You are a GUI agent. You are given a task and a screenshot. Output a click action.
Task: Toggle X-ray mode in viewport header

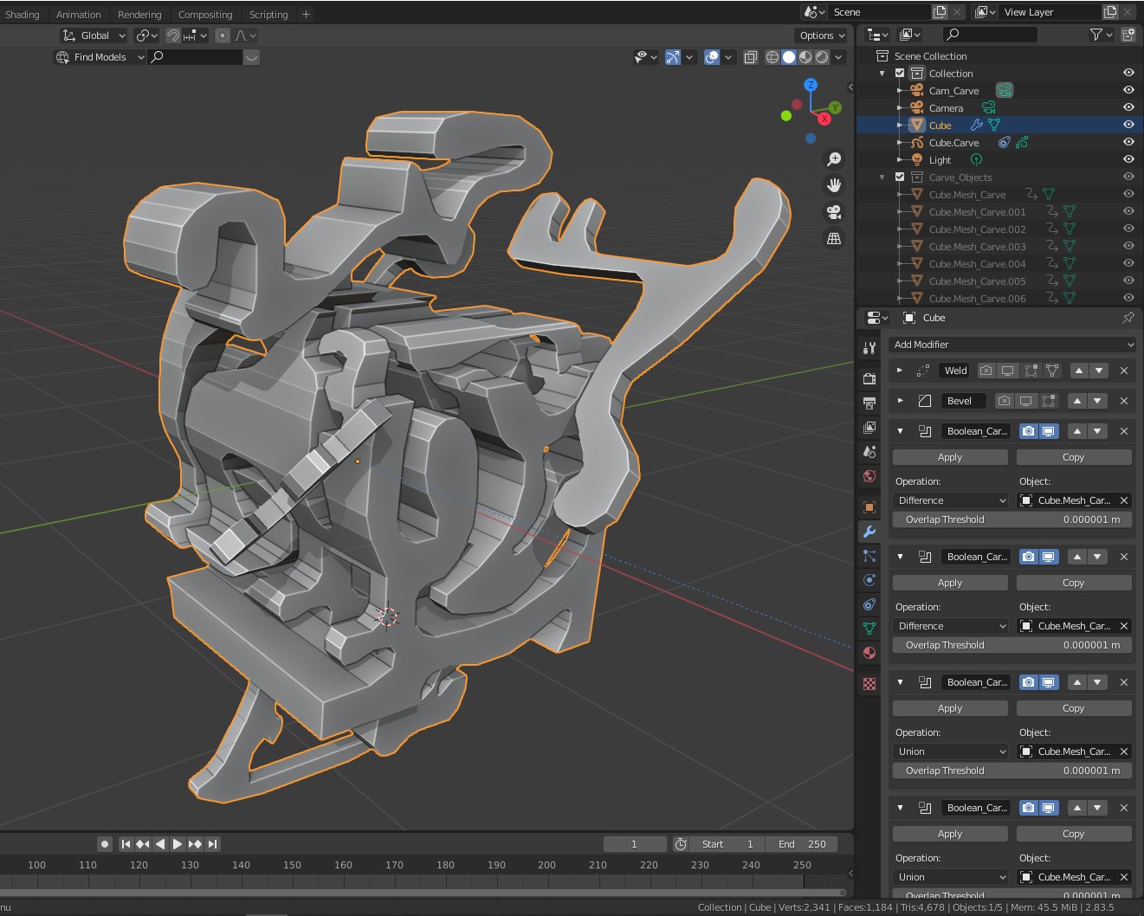tap(750, 57)
